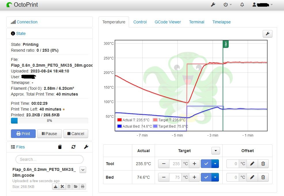
Task: Edit the Tool temperature offset pencil
Action: (252, 164)
